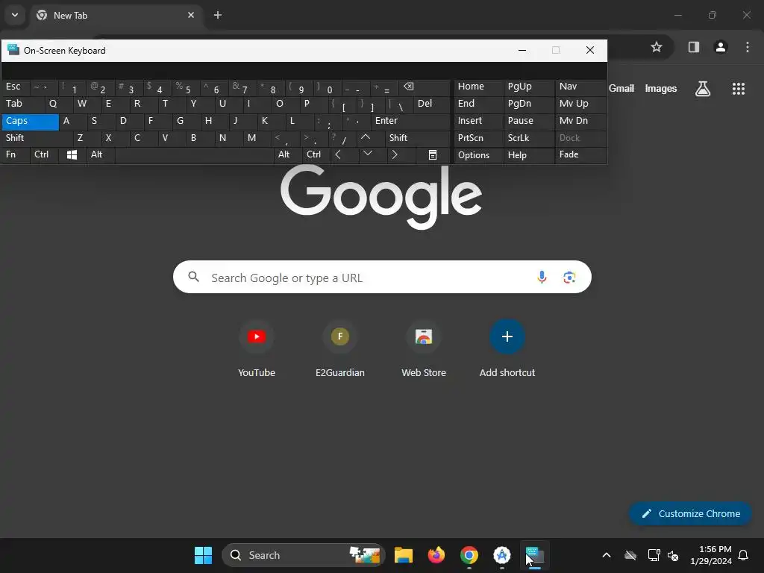Toggle the left Ctrl key
Image resolution: width=764 pixels, height=573 pixels.
[x=44, y=154]
